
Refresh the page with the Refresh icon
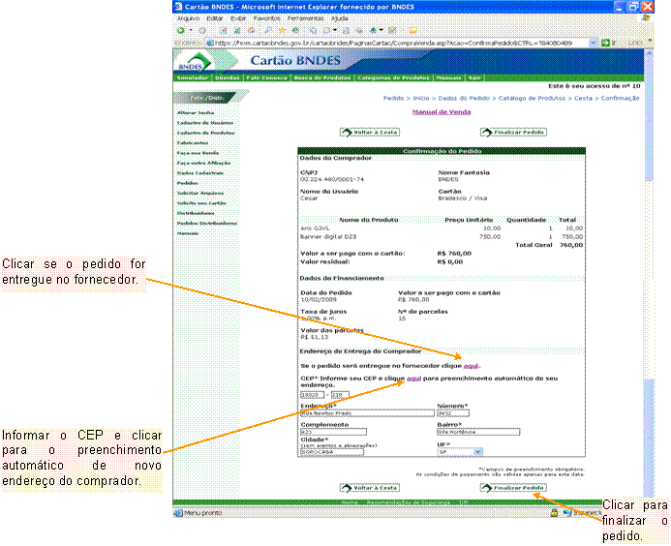click(x=236, y=30)
